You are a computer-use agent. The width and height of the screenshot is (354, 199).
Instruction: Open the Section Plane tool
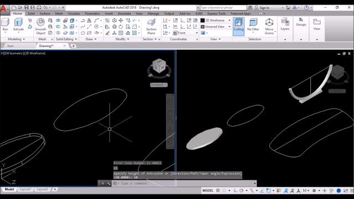(151, 27)
